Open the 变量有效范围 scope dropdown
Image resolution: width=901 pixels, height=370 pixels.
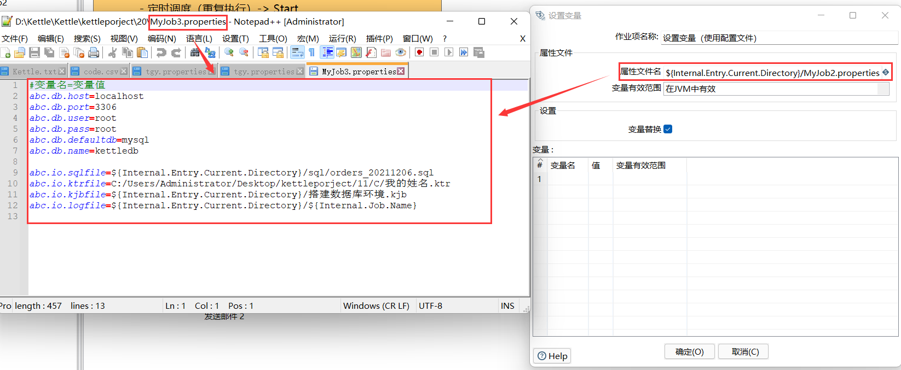tap(776, 89)
